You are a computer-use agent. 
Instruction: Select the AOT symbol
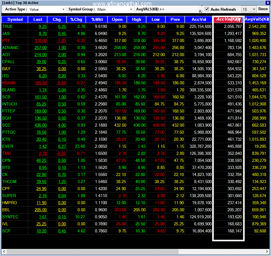6,55
